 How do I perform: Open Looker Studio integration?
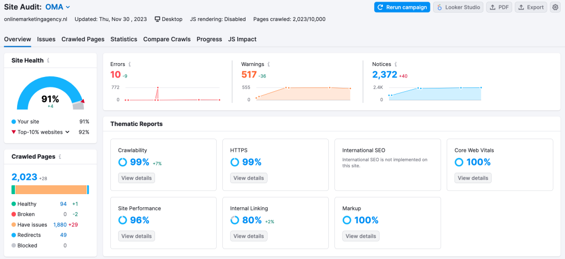[458, 7]
